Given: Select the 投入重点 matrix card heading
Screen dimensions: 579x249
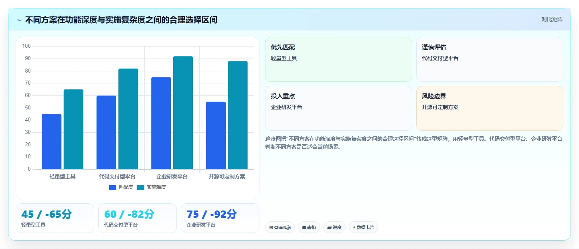Looking at the screenshot, I should click(283, 96).
